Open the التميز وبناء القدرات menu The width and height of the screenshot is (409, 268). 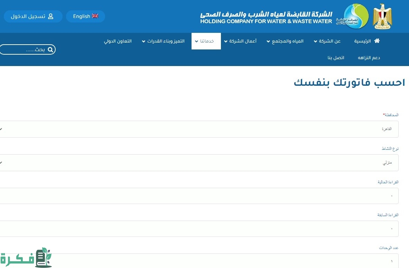[163, 41]
